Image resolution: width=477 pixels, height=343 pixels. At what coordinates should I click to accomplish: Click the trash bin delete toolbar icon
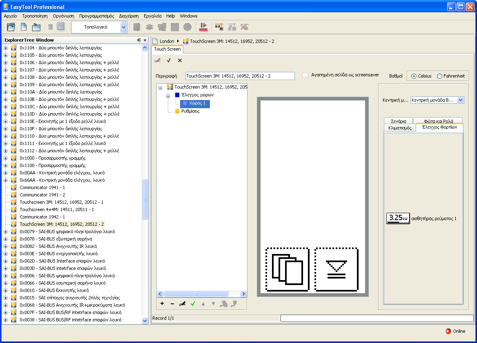51,27
